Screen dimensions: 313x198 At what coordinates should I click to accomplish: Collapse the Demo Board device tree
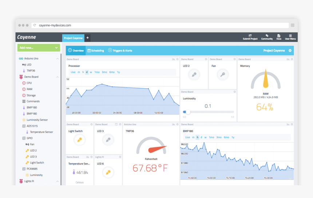click(58, 77)
